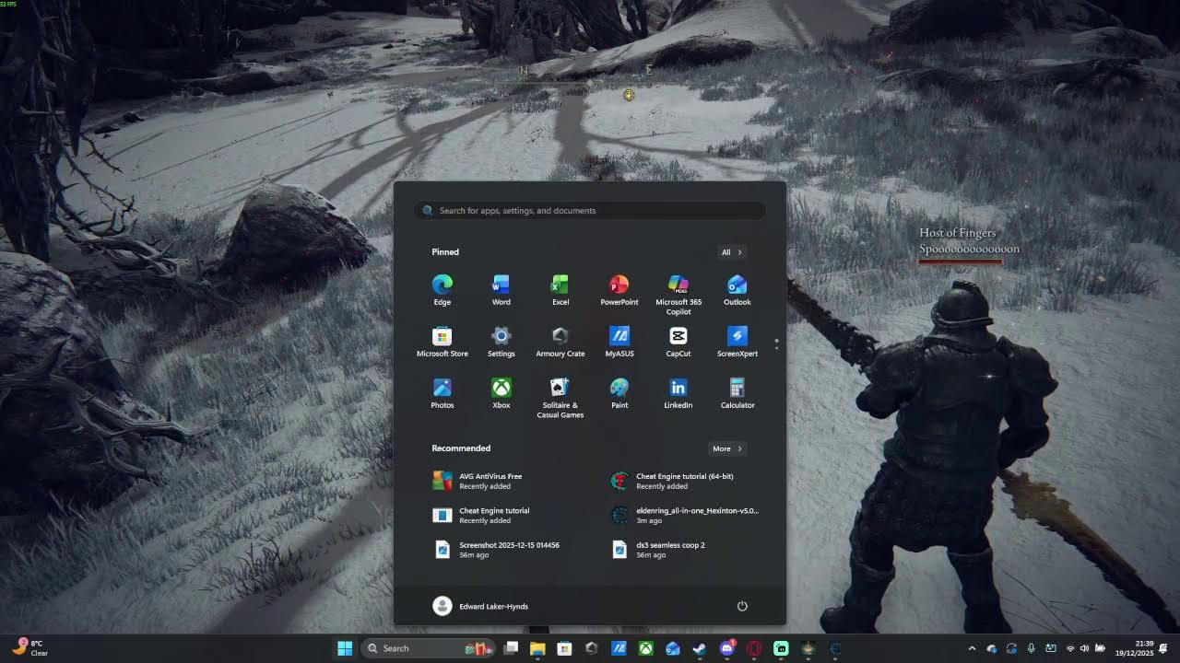Click battery status tray icon
The height and width of the screenshot is (663, 1180).
(x=1099, y=648)
